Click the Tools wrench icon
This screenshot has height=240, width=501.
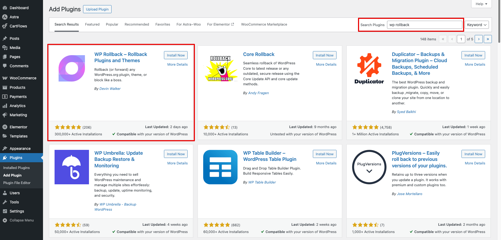5,202
